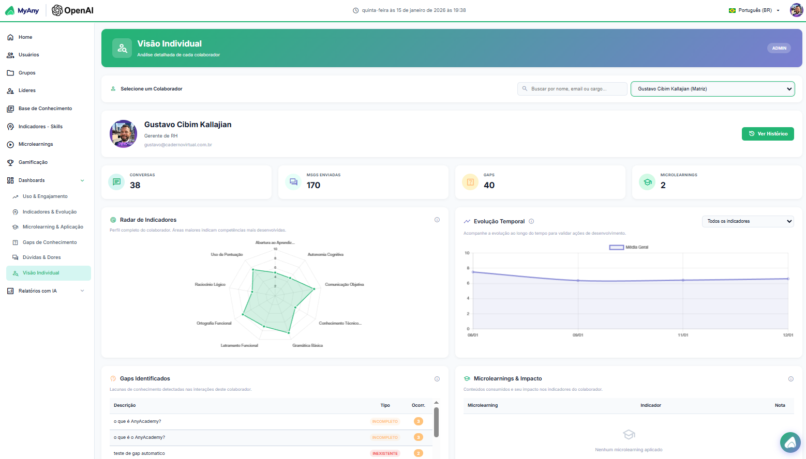The image size is (806, 459).
Task: Select the Gamificação sidebar icon
Action: pos(10,162)
